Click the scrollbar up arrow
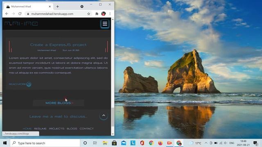The width and height of the screenshot is (262, 147). click(113, 20)
